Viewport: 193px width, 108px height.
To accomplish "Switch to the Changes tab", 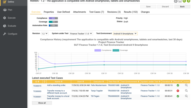I will click(145, 12).
